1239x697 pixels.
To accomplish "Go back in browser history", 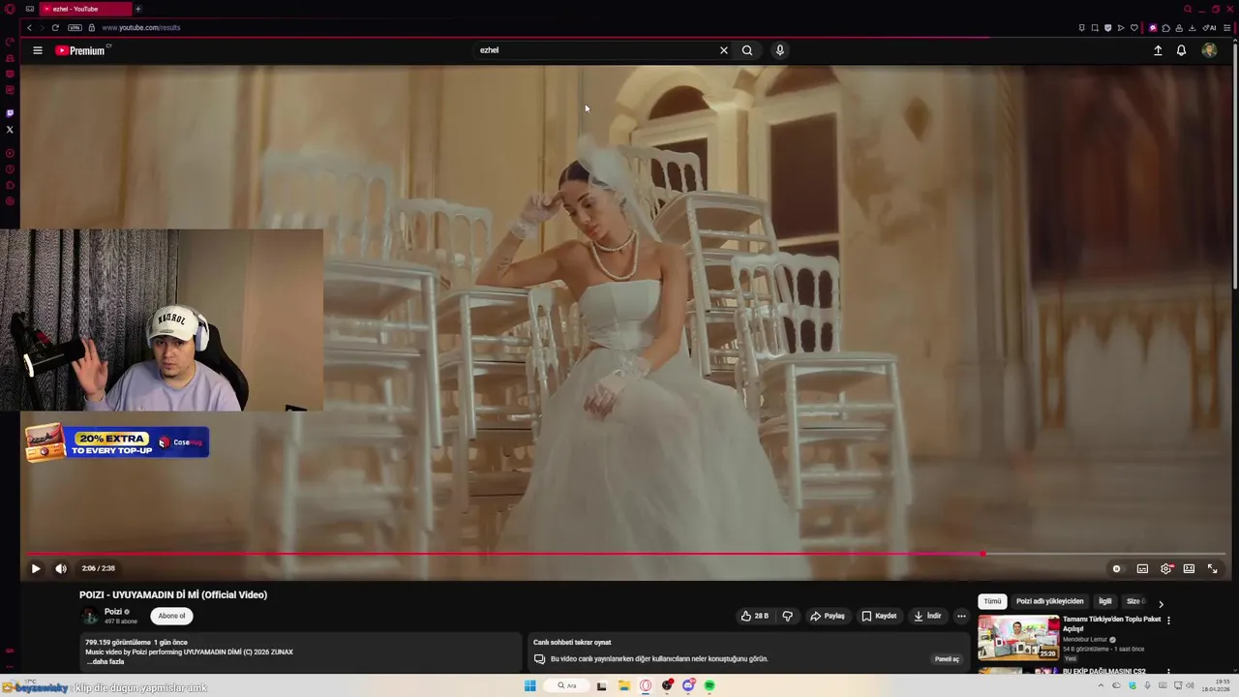I will [x=29, y=27].
